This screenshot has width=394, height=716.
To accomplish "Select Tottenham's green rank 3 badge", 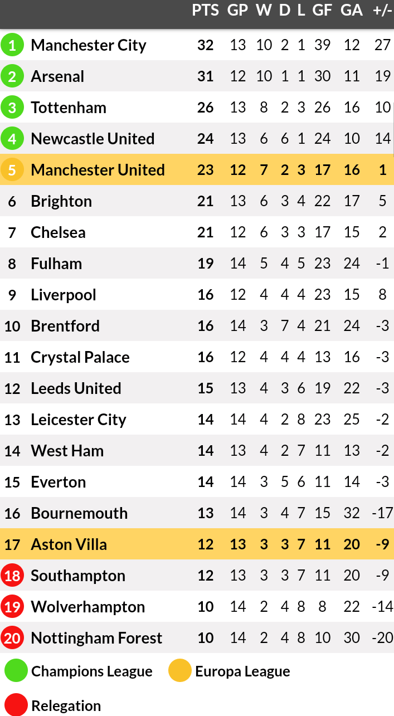I will tap(12, 108).
